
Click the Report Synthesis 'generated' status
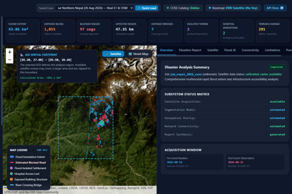tap(277, 134)
